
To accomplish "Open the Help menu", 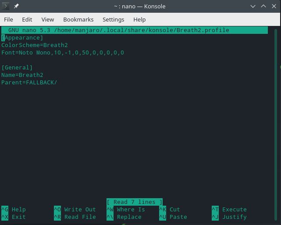I will (139, 19).
